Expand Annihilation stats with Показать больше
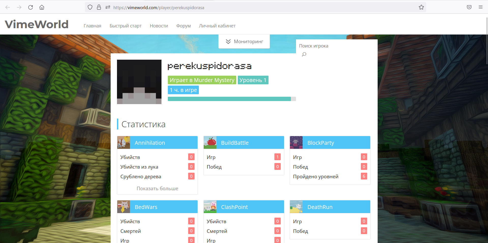This screenshot has width=488, height=243. click(157, 188)
